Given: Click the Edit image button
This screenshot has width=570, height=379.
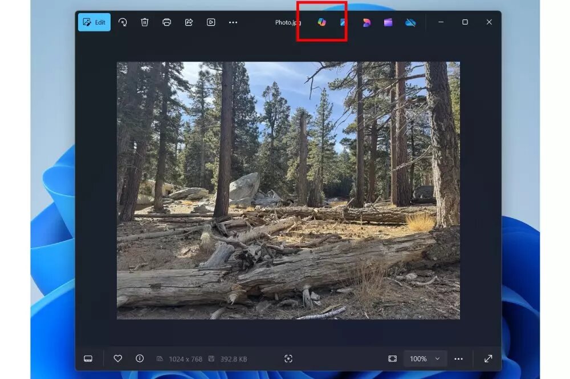Looking at the screenshot, I should coord(95,22).
